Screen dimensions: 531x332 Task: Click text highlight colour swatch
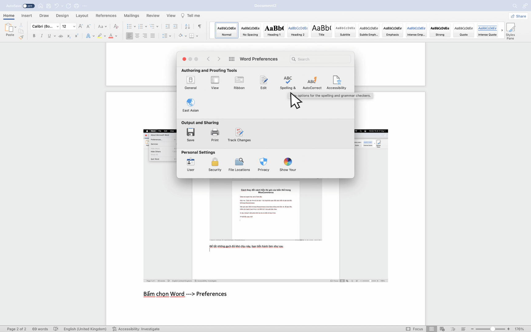pos(100,36)
